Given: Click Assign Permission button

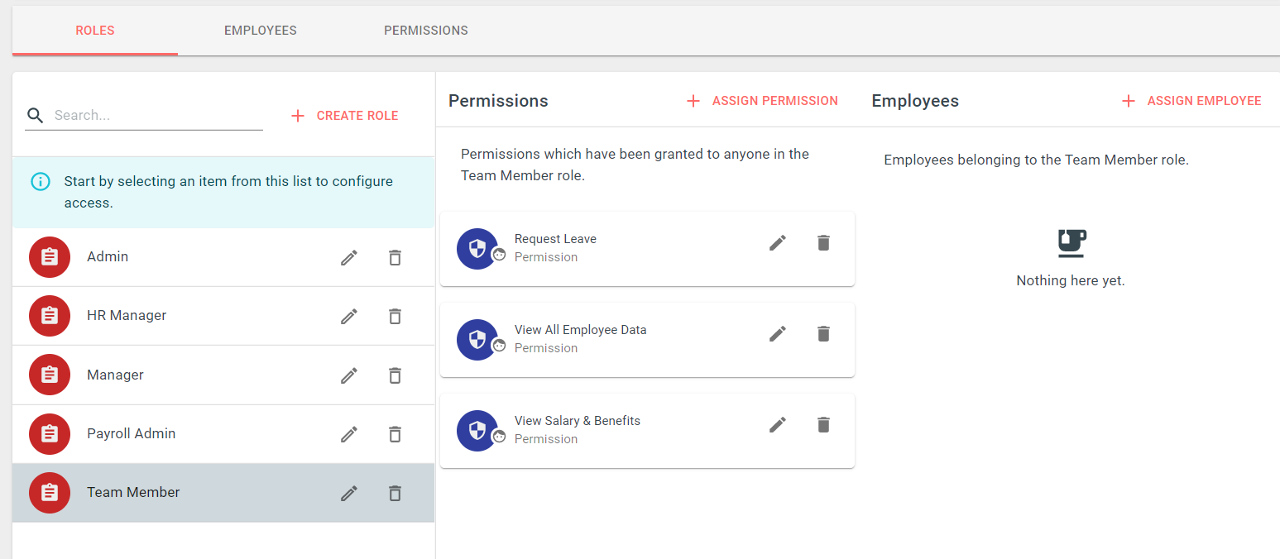Looking at the screenshot, I should point(763,101).
